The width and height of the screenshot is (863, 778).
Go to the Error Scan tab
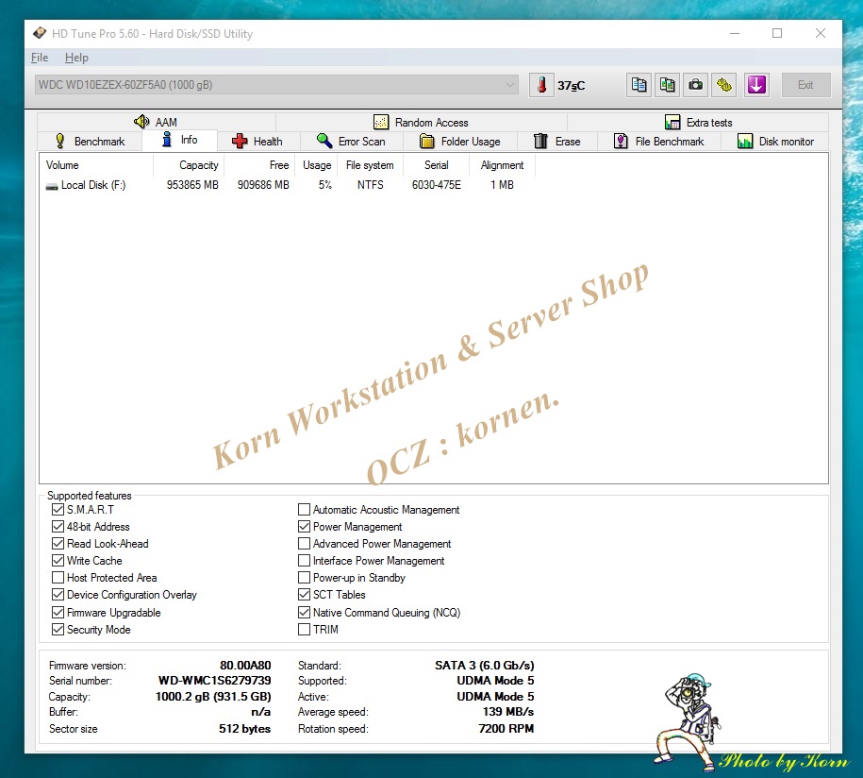(x=351, y=141)
